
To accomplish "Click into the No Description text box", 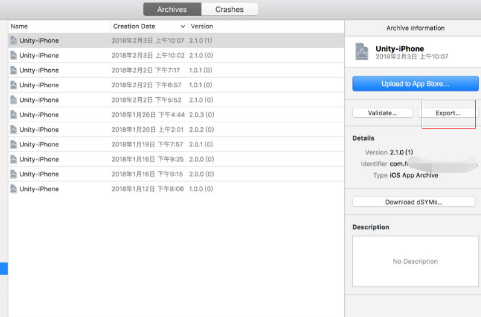I will pos(415,261).
